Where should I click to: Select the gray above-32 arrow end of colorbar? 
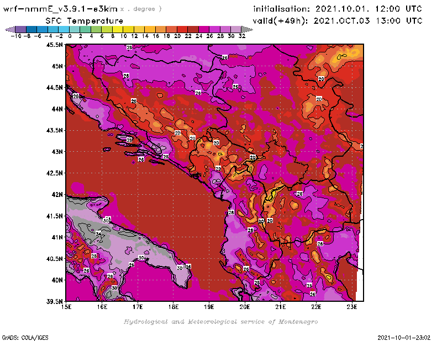(247, 29)
